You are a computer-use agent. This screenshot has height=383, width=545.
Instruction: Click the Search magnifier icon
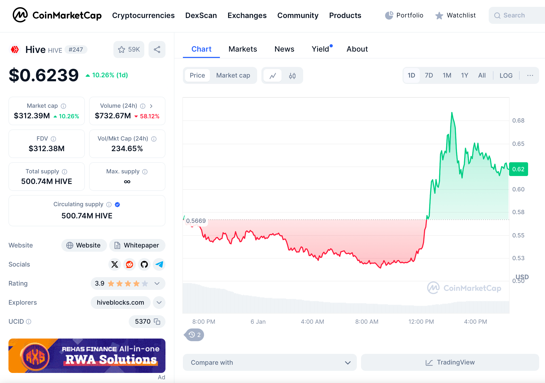pyautogui.click(x=497, y=15)
